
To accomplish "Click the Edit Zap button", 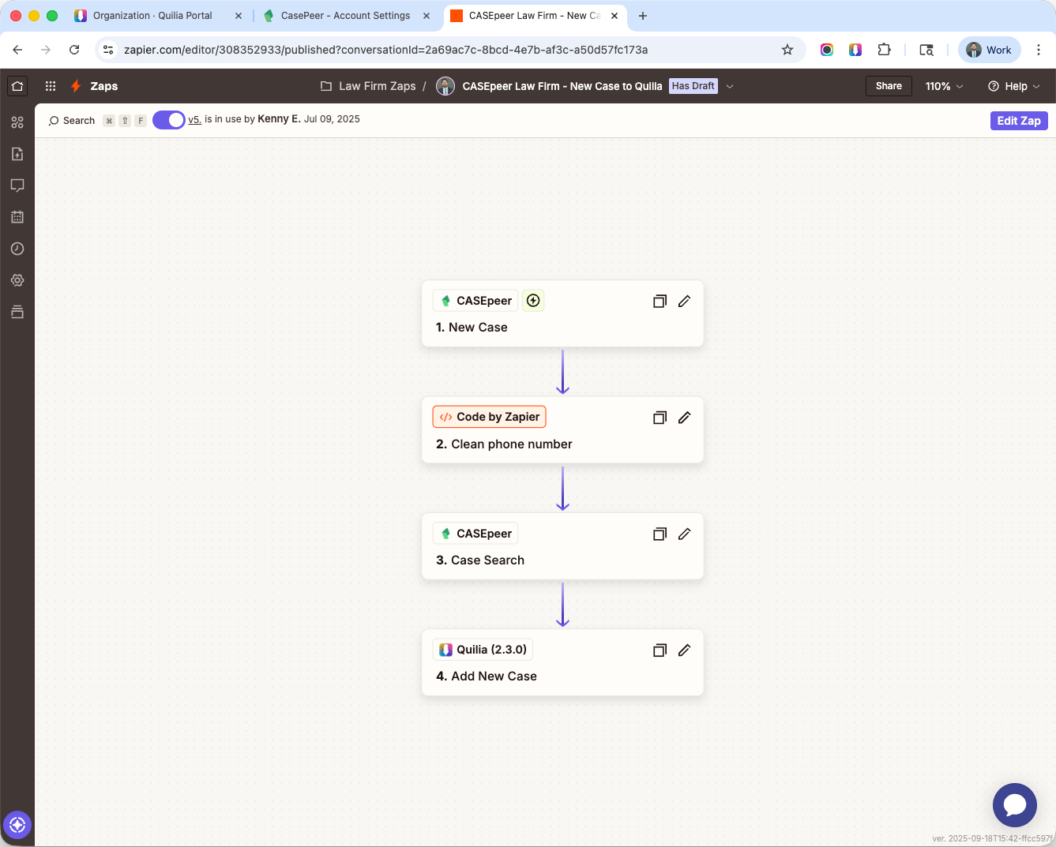I will (x=1019, y=121).
